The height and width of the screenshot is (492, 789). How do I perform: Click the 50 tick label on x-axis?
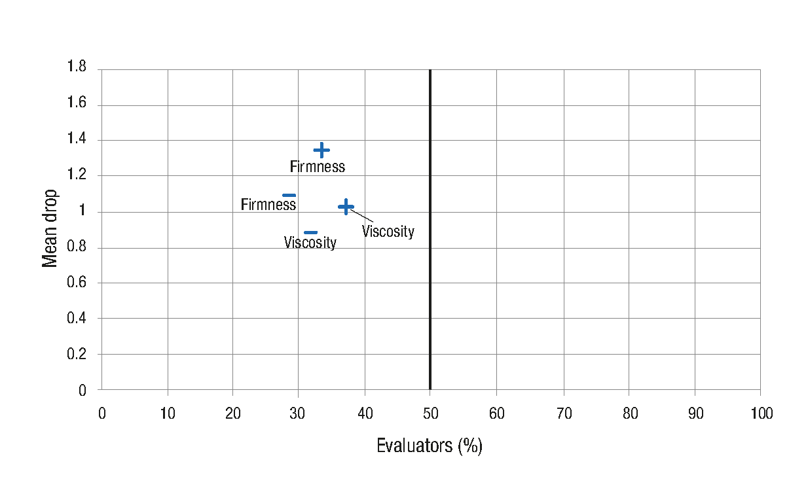[430, 413]
